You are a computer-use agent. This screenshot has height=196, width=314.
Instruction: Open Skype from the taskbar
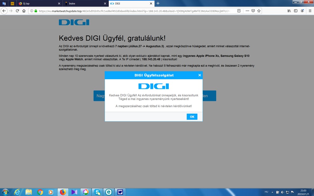tap(97, 192)
